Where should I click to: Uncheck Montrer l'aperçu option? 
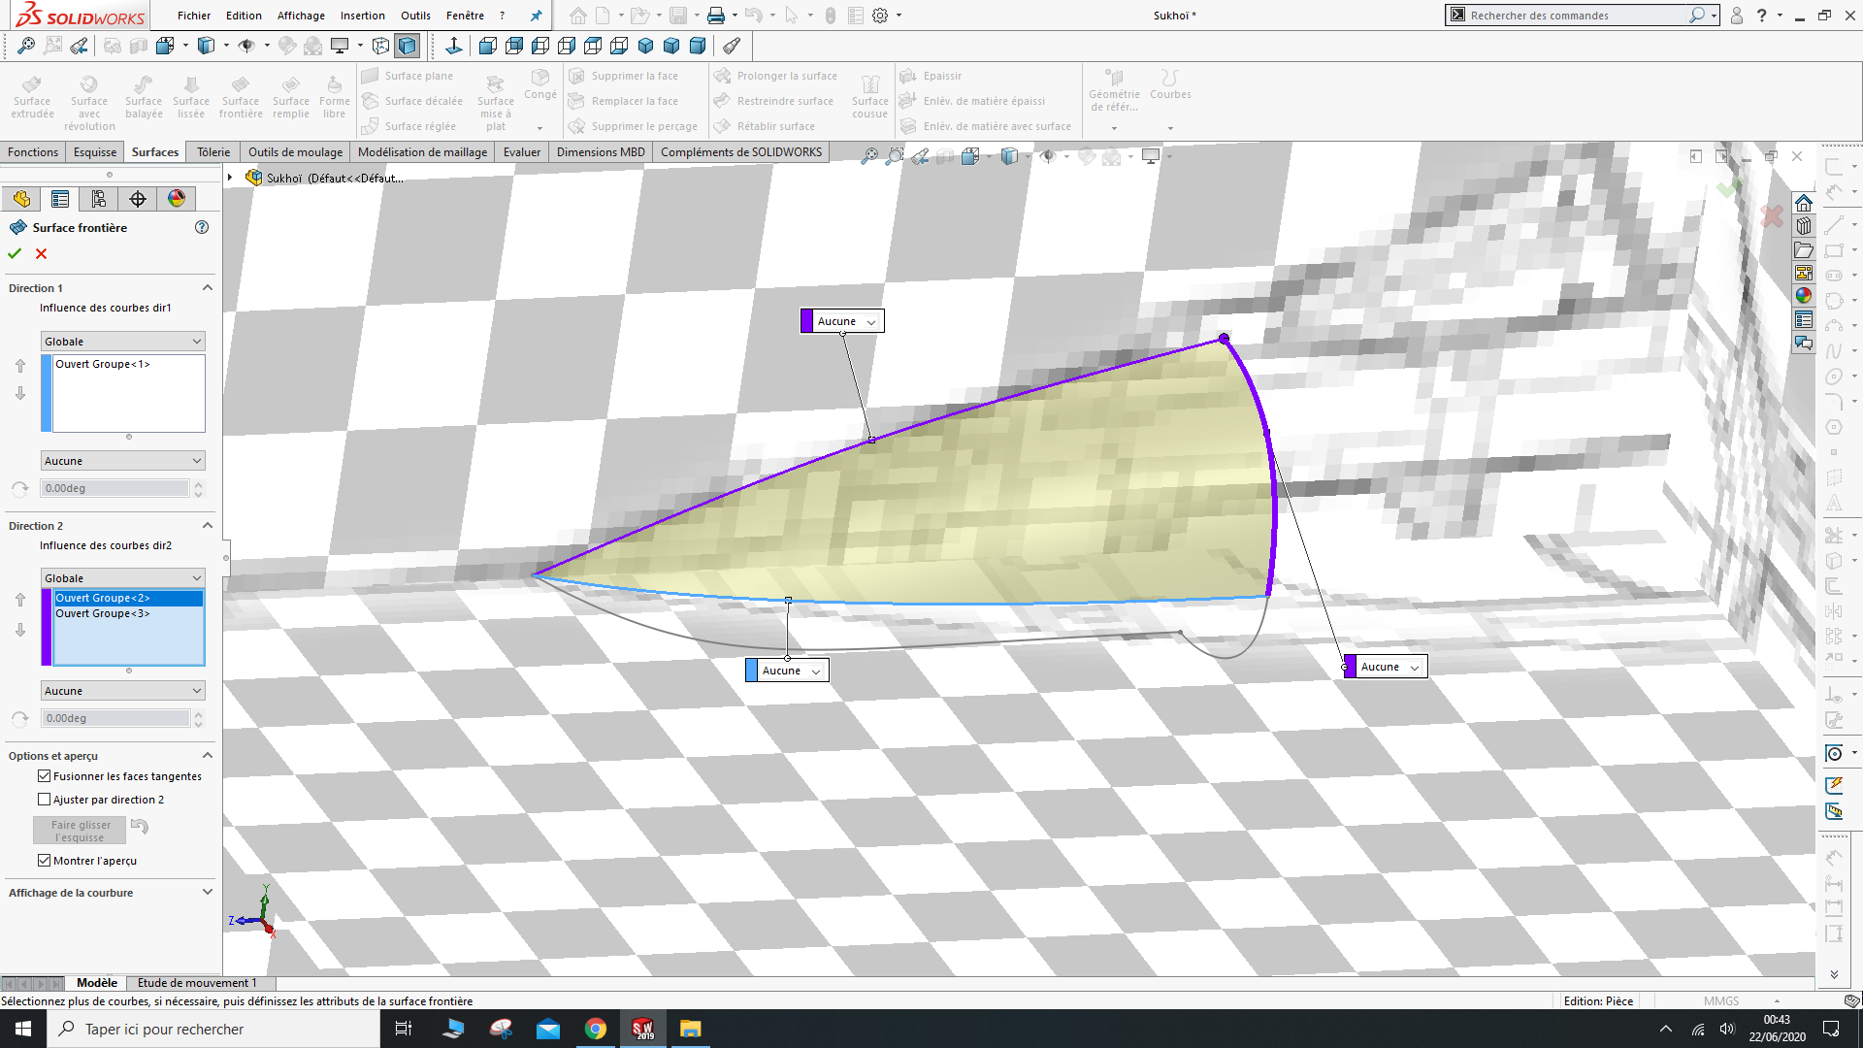point(45,861)
